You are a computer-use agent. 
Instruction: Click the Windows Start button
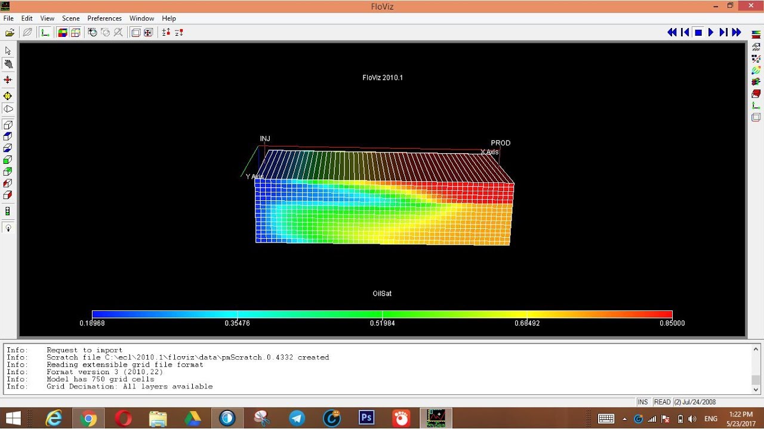13,418
